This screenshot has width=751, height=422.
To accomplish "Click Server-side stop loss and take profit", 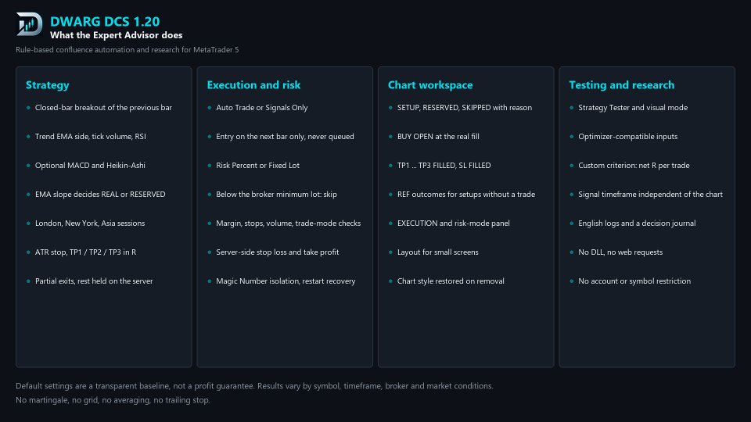I will pyautogui.click(x=277, y=252).
